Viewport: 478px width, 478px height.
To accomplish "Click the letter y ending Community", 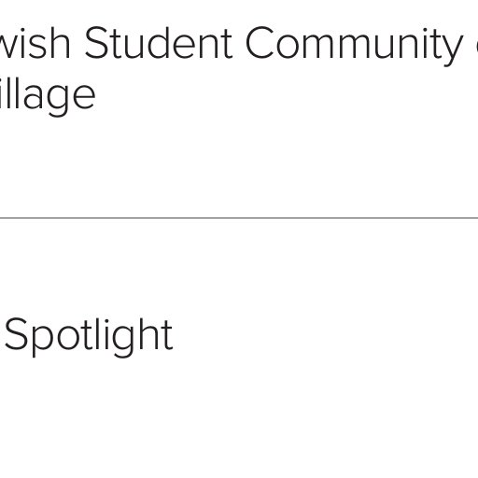I will coord(452,51).
